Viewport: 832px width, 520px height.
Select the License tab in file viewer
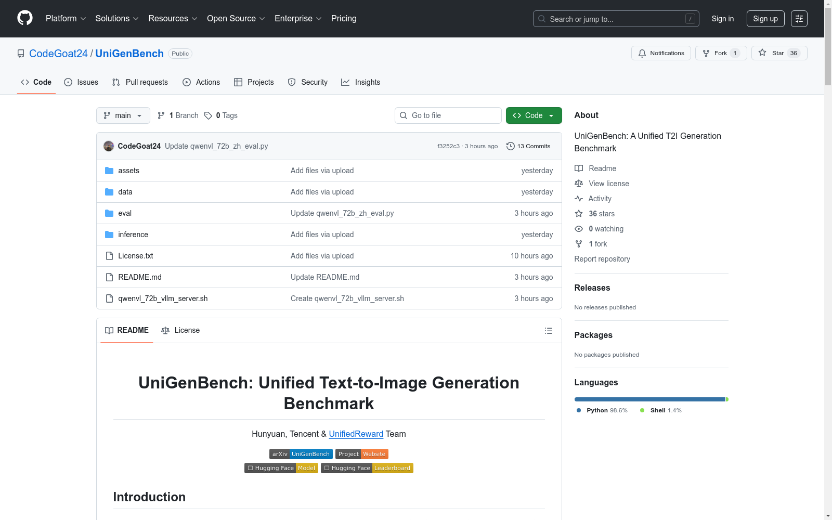(180, 330)
